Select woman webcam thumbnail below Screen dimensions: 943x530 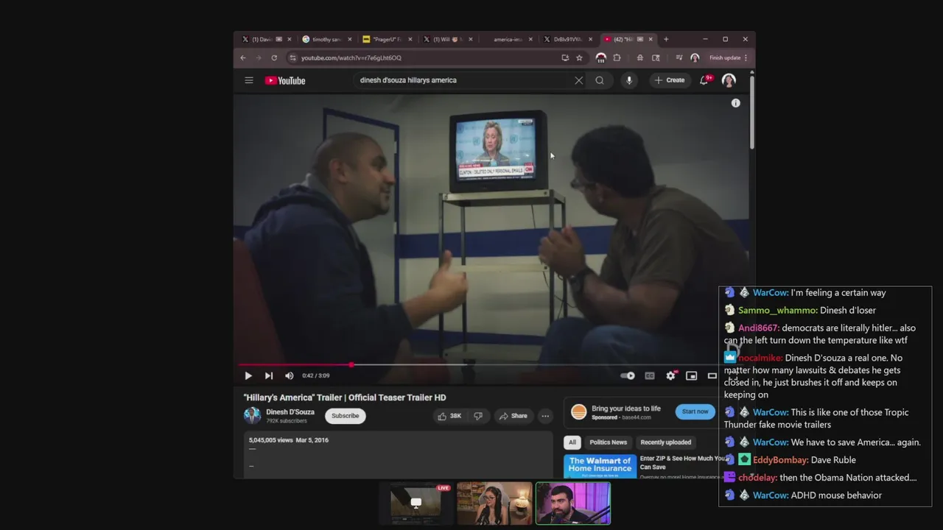[x=494, y=504]
